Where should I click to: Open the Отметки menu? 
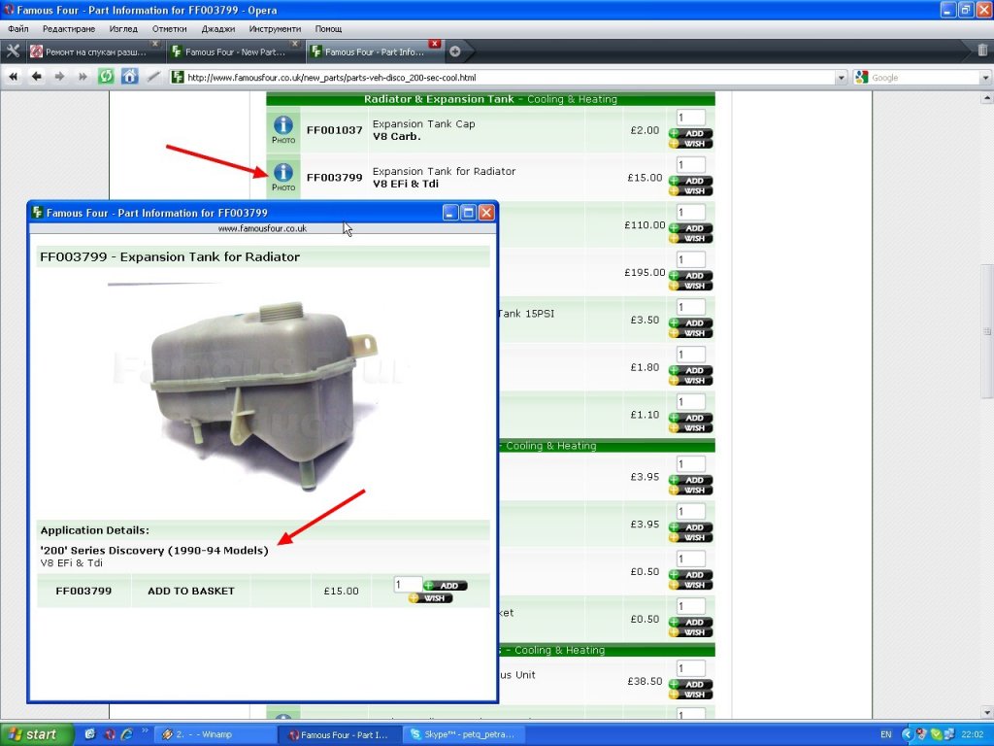(x=169, y=29)
